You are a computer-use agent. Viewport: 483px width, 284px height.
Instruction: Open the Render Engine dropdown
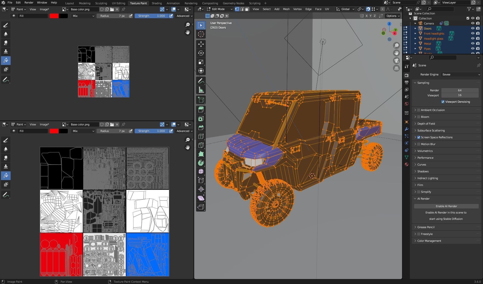[x=461, y=74]
